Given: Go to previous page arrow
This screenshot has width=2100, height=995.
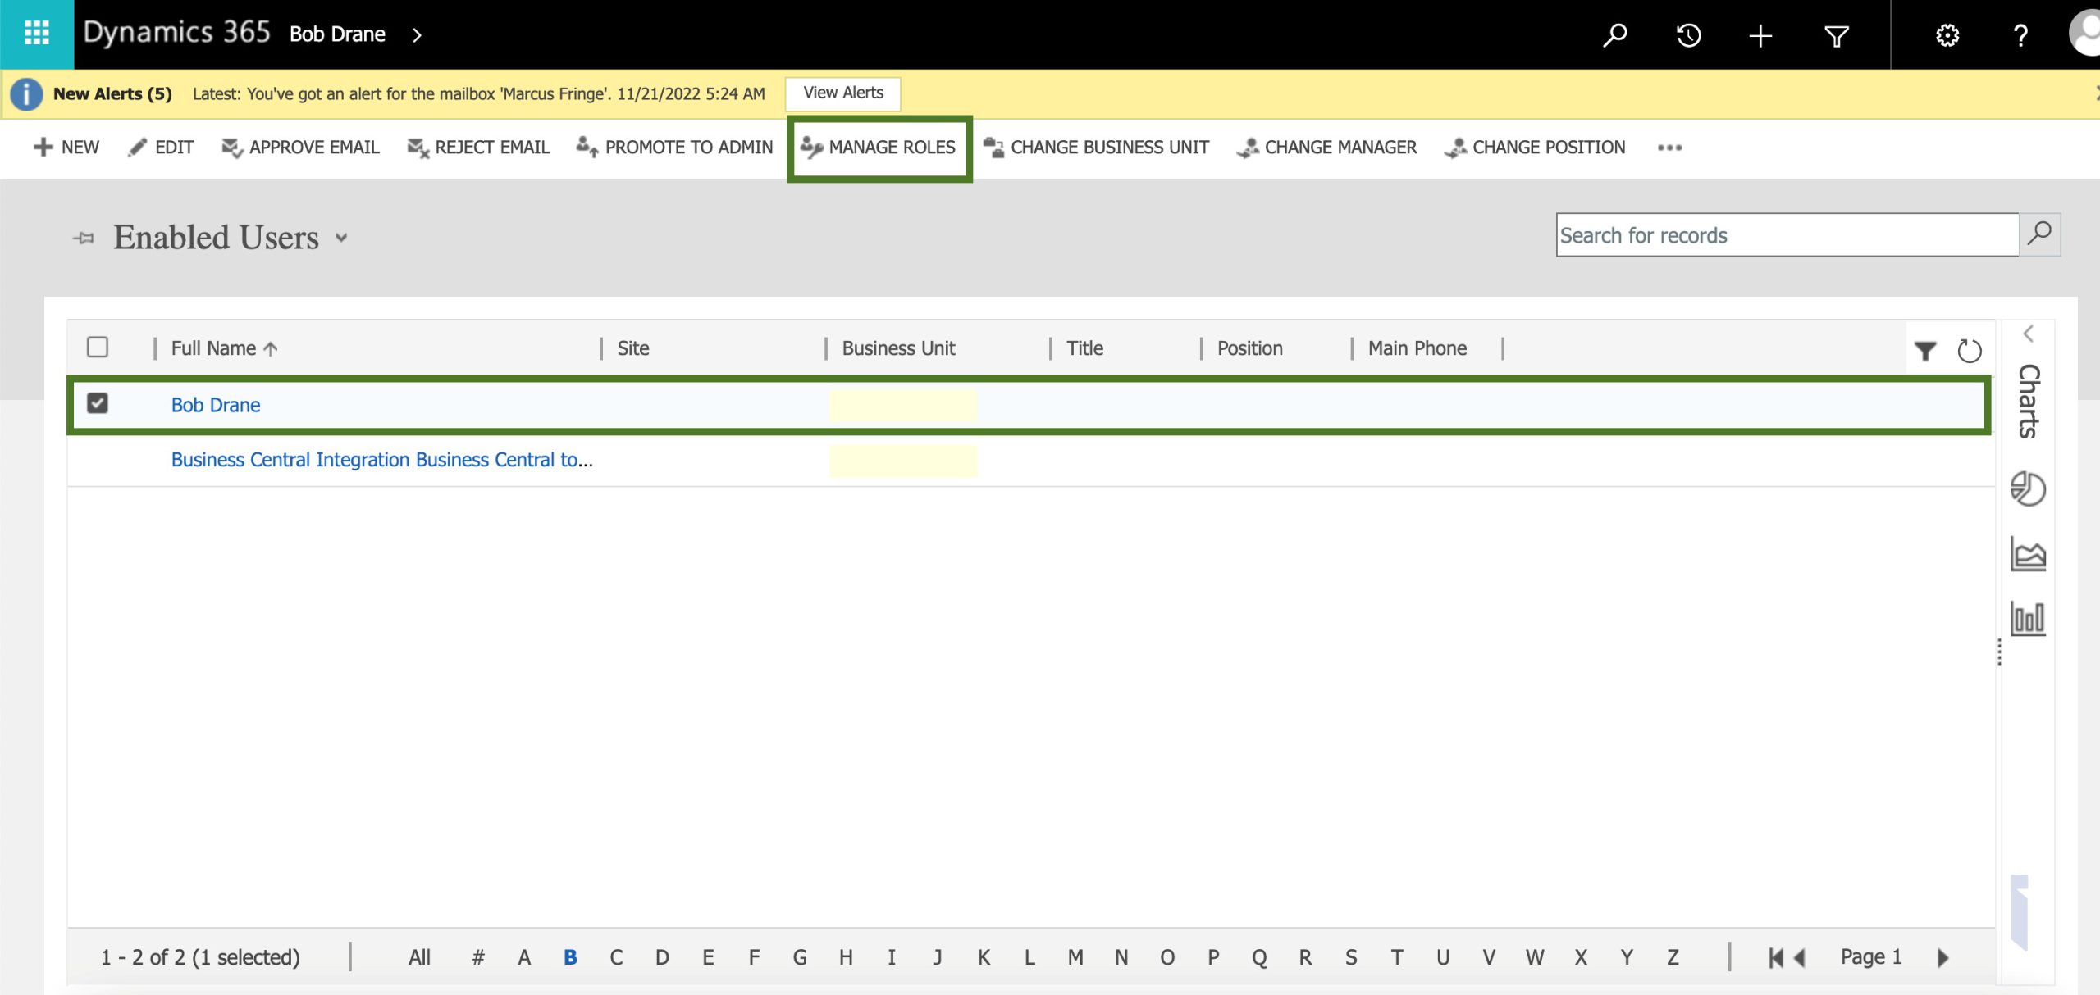Looking at the screenshot, I should (x=1800, y=957).
